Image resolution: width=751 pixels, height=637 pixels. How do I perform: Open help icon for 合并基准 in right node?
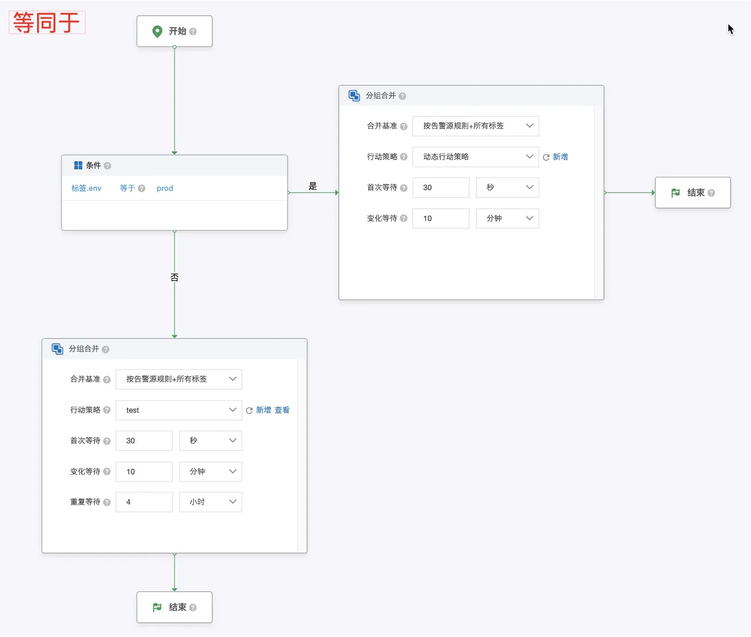[404, 126]
